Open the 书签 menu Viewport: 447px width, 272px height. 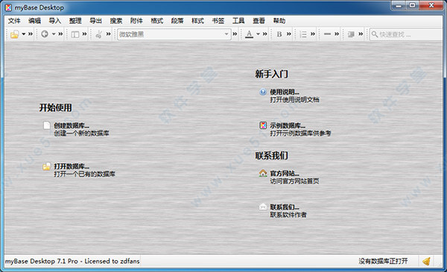point(218,21)
